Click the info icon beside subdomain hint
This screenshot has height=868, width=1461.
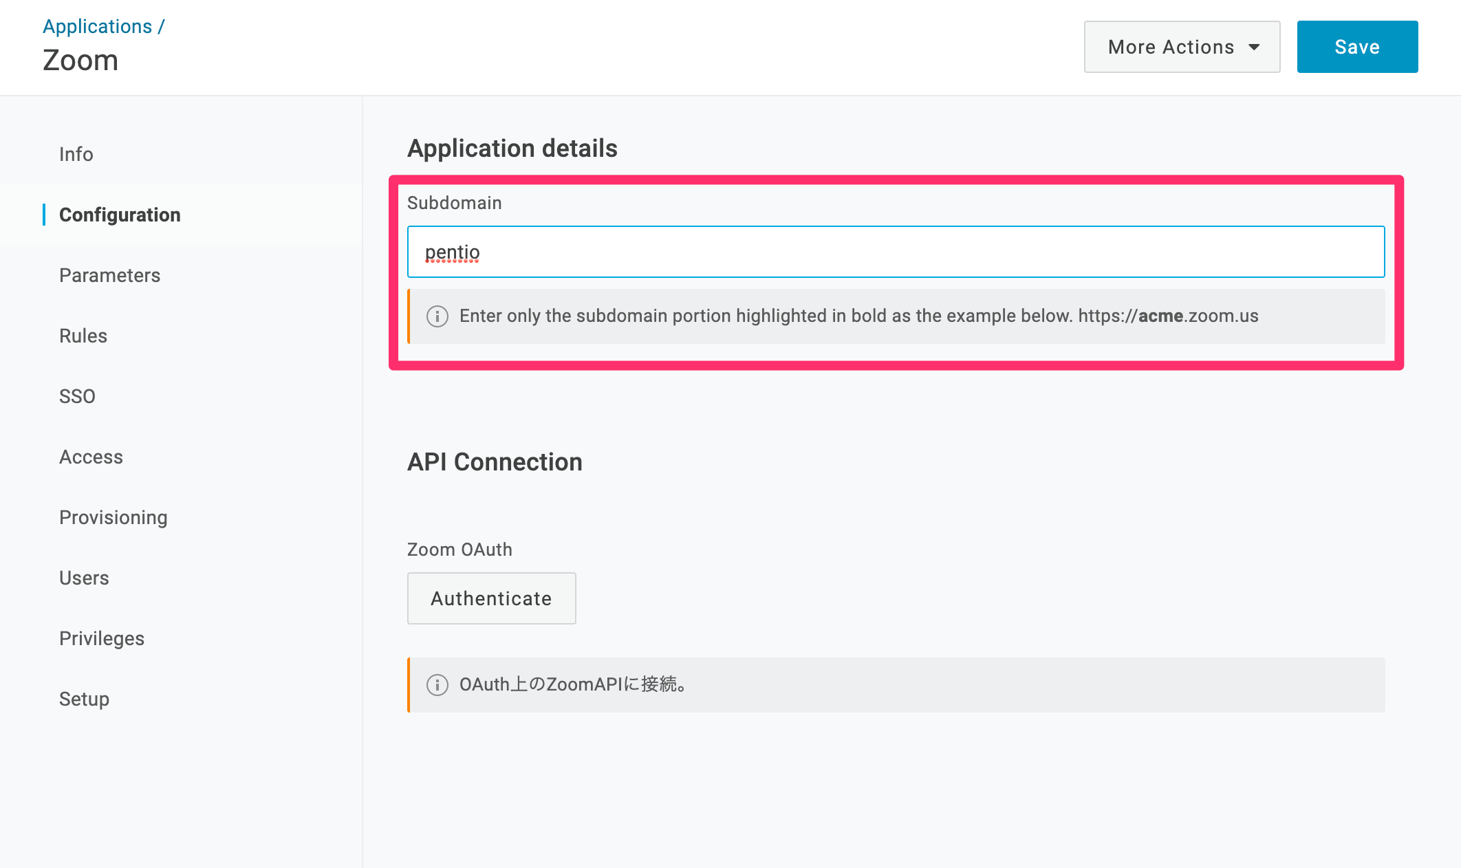[437, 316]
